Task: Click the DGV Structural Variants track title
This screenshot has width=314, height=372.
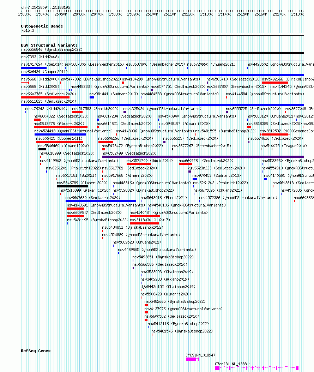Action: pyautogui.click(x=49, y=45)
